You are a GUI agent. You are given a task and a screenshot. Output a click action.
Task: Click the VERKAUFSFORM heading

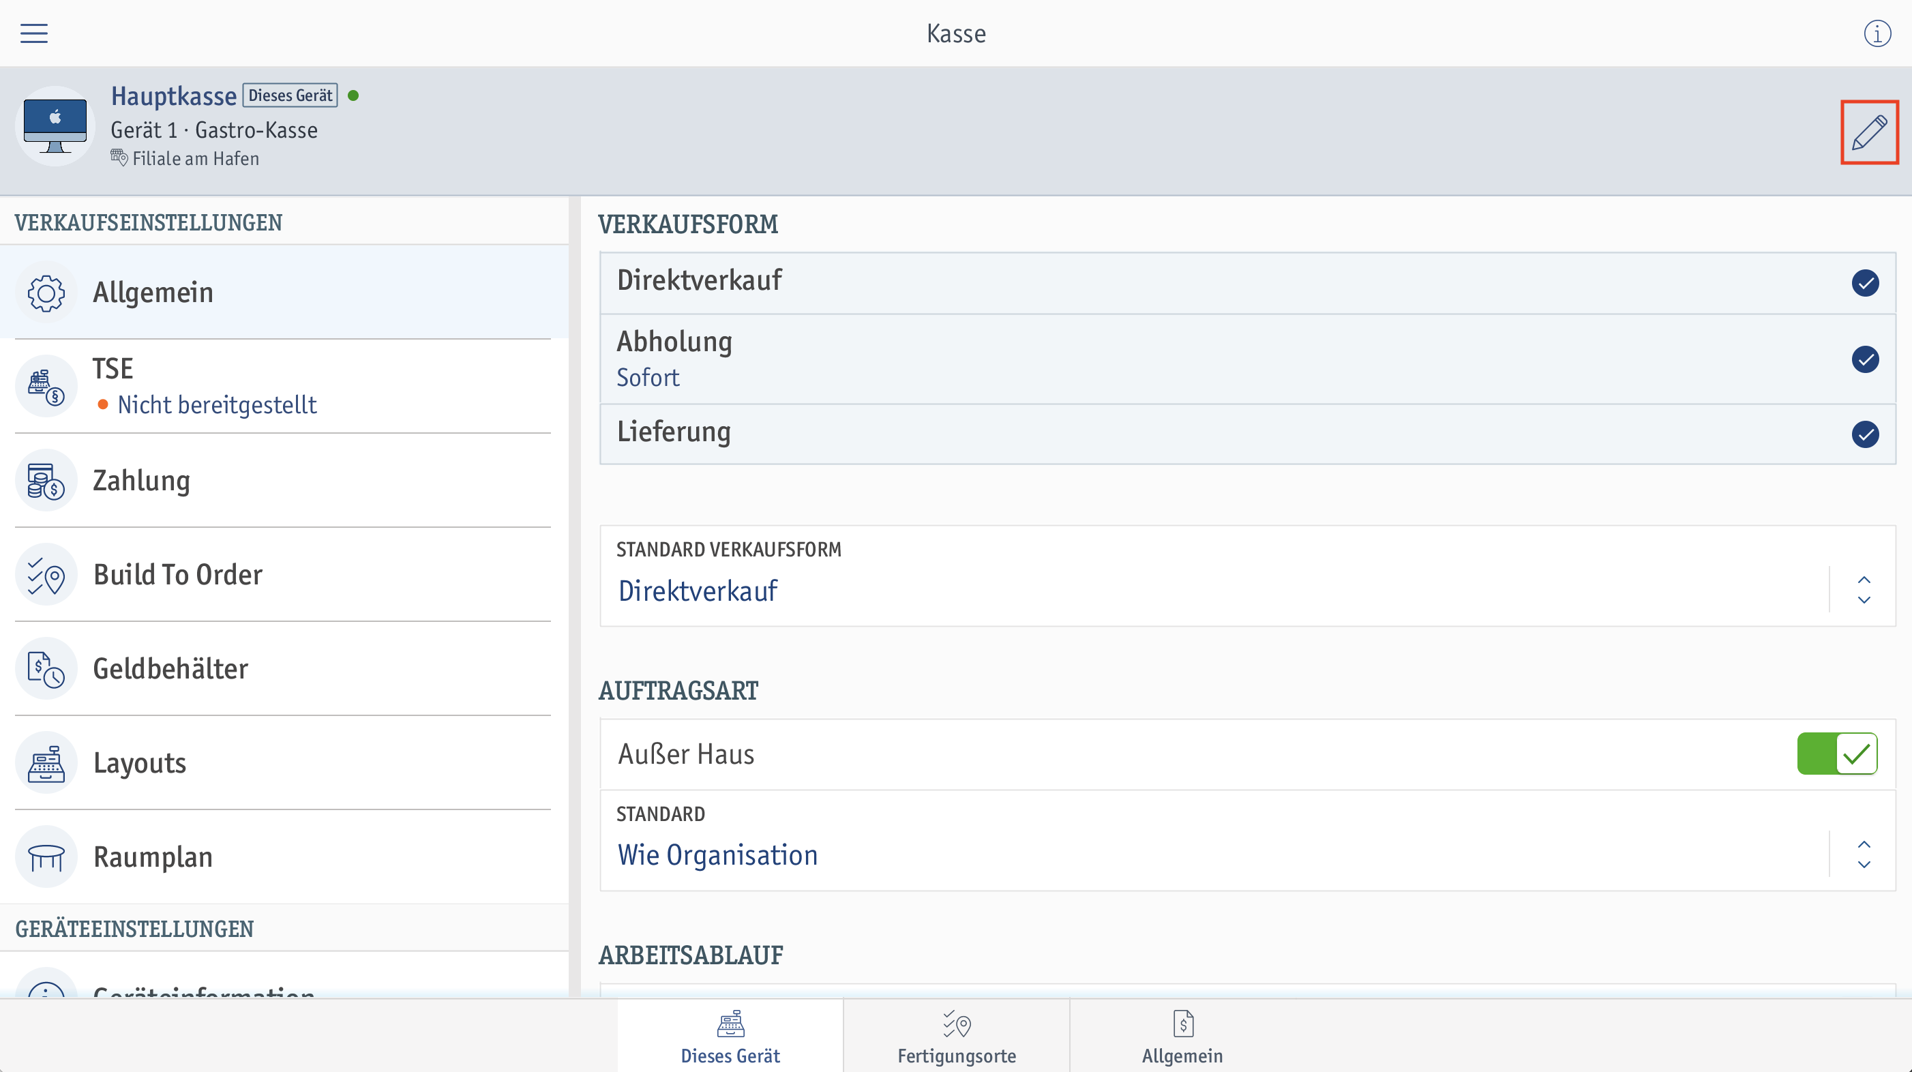[x=688, y=224]
